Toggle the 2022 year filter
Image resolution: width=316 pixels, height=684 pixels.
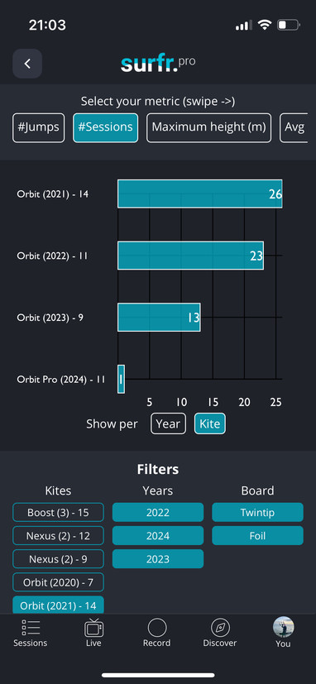point(158,512)
